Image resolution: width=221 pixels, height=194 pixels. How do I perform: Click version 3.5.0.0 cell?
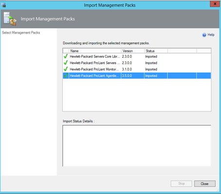pos(127,76)
